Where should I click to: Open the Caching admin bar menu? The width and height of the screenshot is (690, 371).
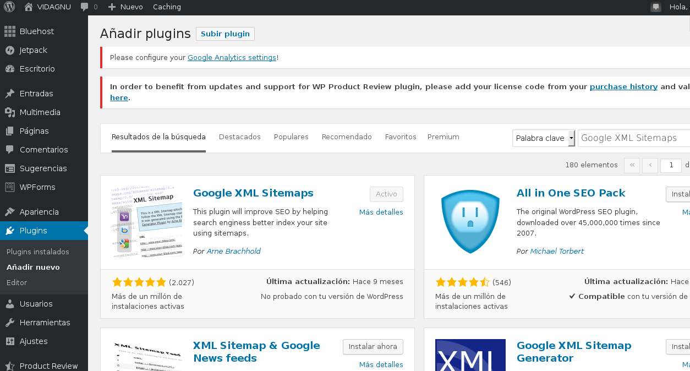tap(167, 7)
